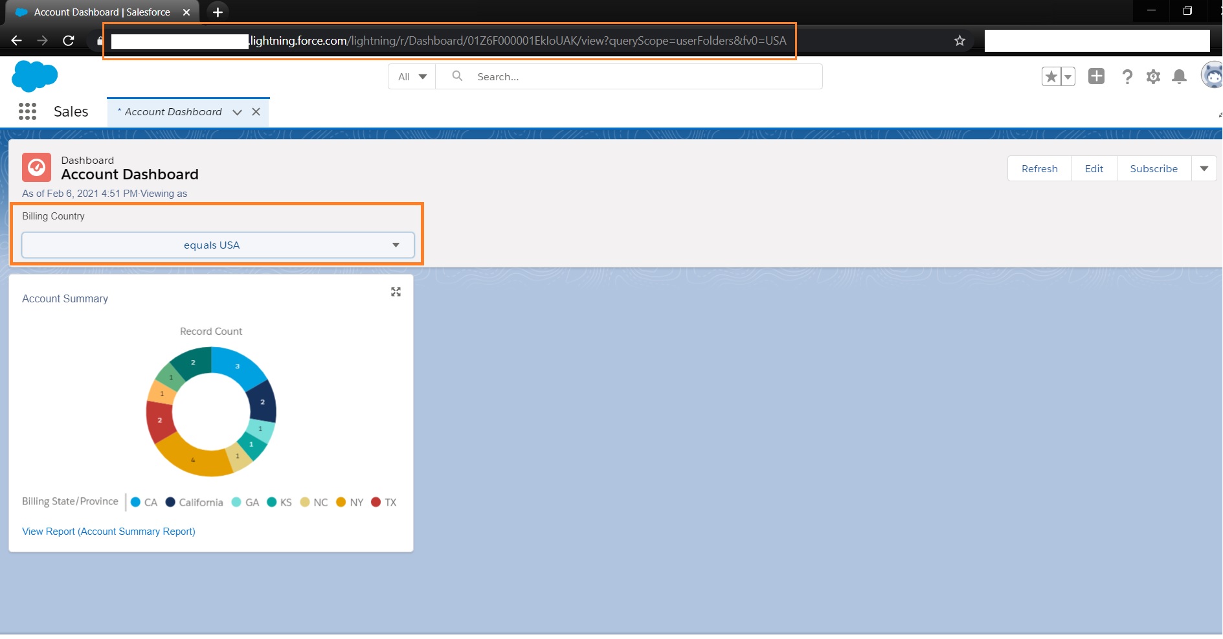
Task: Click the Search input field
Action: coord(629,76)
